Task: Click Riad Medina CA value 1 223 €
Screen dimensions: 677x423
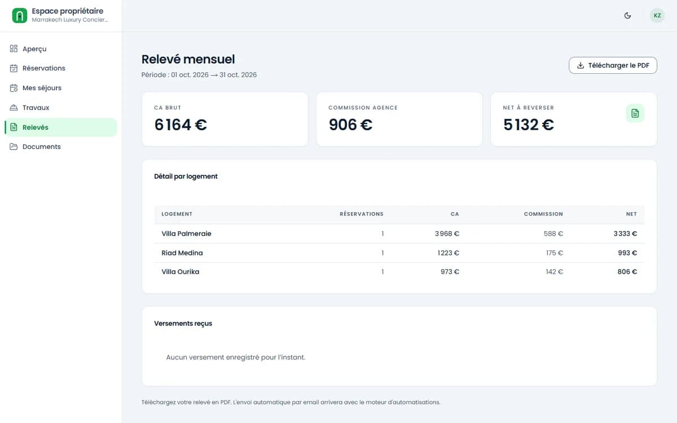Action: [449, 253]
